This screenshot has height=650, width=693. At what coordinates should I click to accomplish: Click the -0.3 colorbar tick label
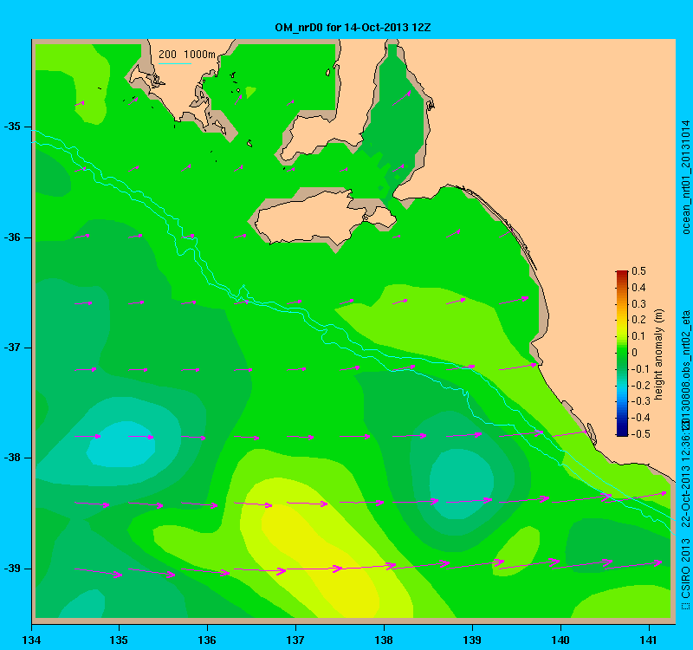click(x=640, y=401)
